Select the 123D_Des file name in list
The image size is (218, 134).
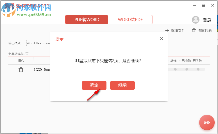tap(42, 70)
